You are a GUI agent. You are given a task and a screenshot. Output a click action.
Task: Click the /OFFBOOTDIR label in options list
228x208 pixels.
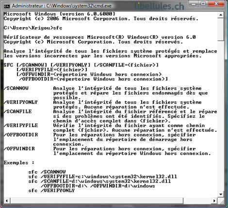[21, 135]
